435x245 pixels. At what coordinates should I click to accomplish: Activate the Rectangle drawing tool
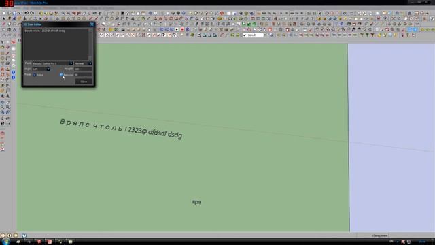[3, 53]
